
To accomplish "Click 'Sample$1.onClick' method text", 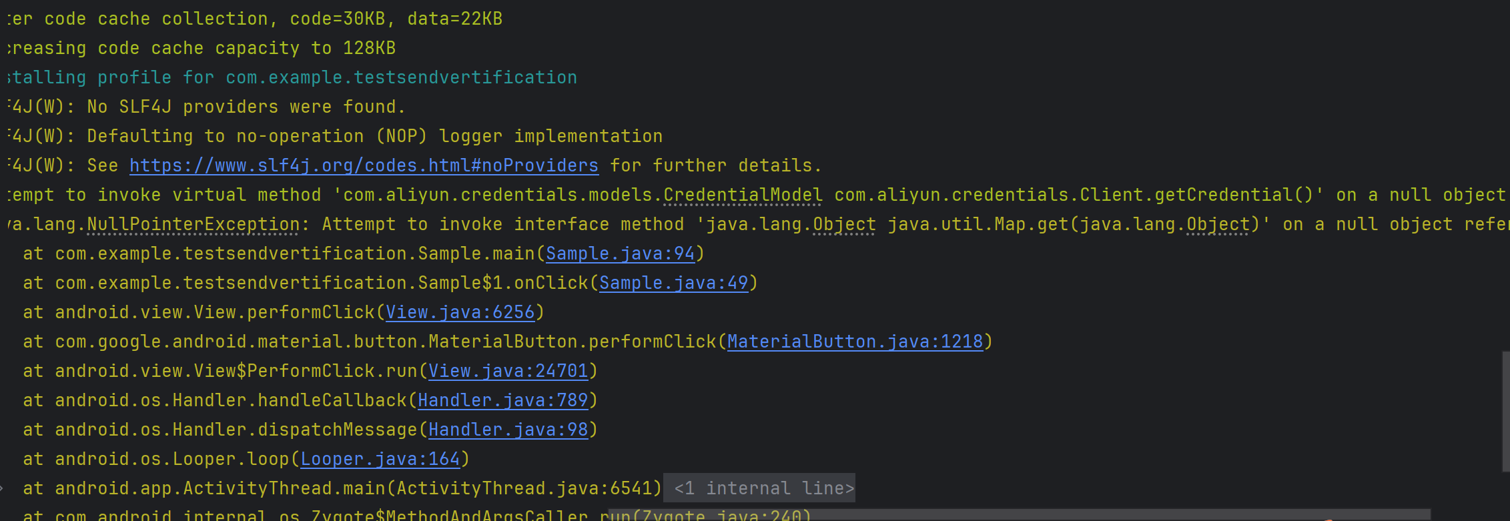I will (503, 283).
